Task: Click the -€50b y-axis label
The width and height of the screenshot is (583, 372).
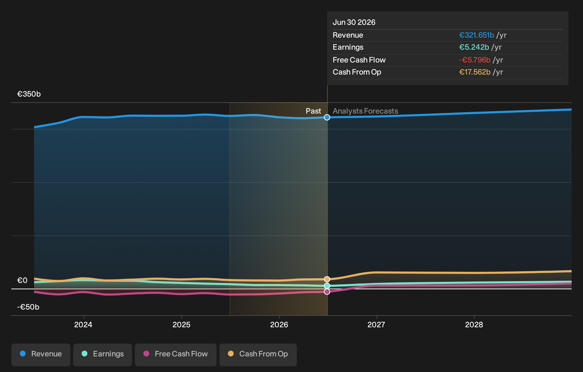Action: point(28,307)
